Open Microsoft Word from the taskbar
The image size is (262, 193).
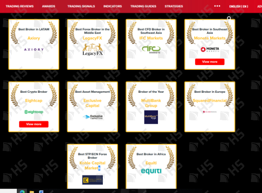coord(41,192)
